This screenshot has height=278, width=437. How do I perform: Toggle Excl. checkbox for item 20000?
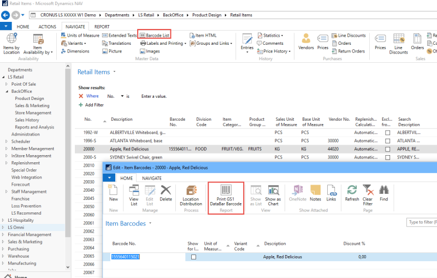tap(387, 149)
